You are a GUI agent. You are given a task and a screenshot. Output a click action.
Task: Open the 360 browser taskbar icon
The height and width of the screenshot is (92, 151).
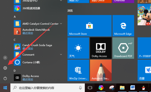pyautogui.click(x=101, y=88)
